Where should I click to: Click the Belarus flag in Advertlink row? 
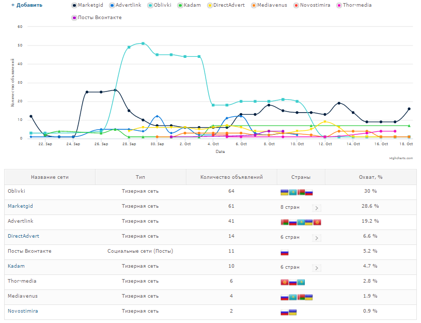tap(284, 222)
